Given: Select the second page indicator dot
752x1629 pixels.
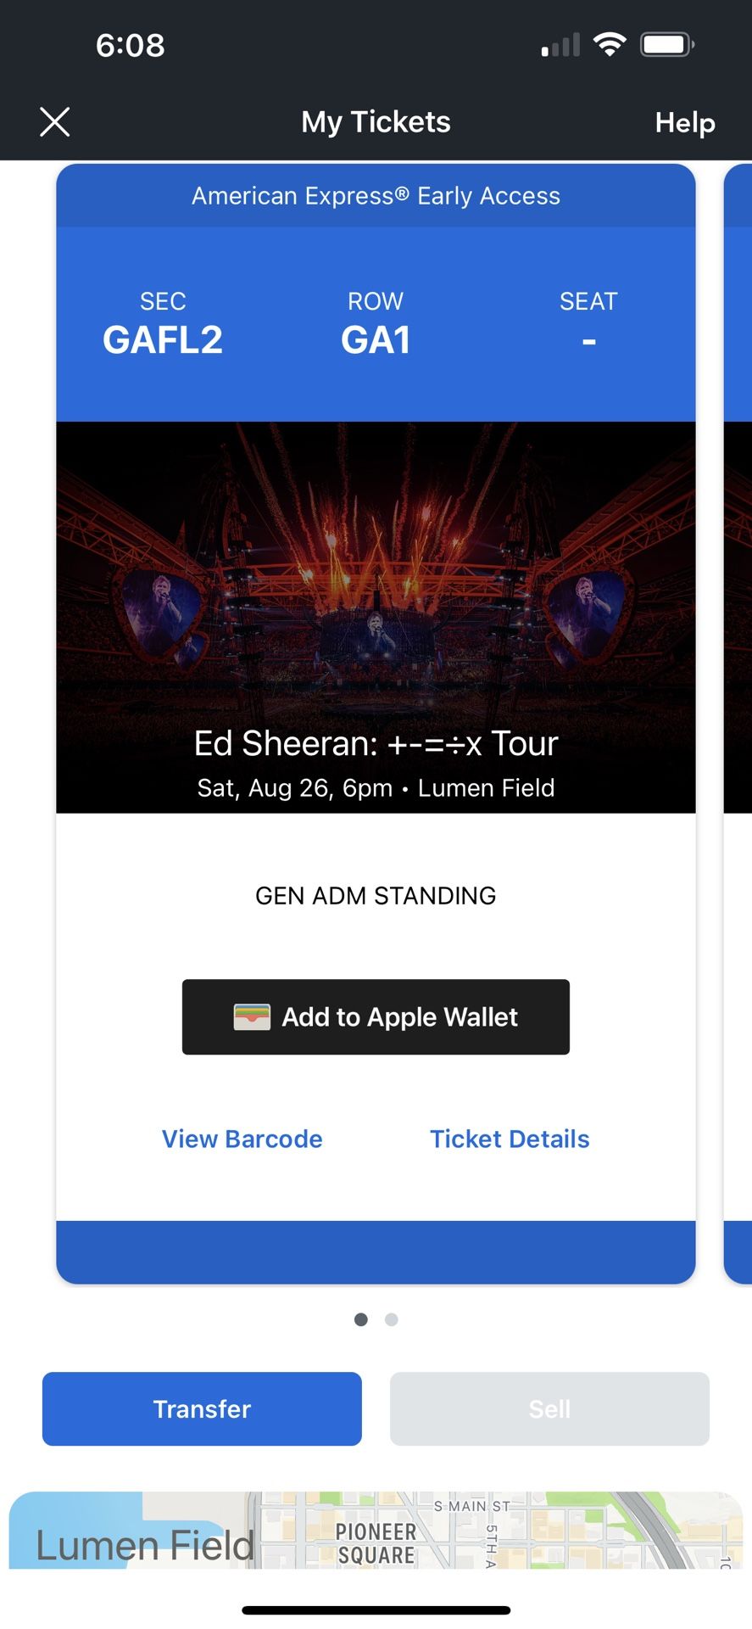Looking at the screenshot, I should click(x=391, y=1319).
